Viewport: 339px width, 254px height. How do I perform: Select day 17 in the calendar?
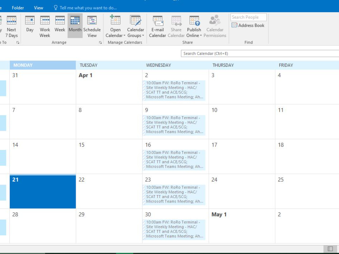pyautogui.click(x=242, y=156)
